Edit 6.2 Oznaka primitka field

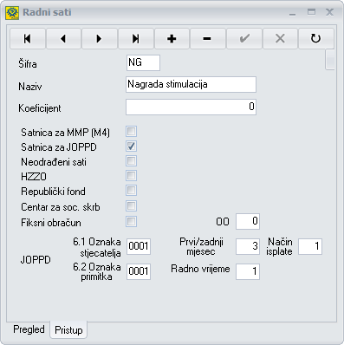pos(139,271)
